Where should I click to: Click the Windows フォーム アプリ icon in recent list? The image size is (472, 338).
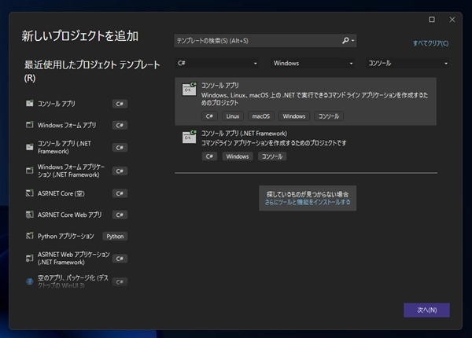point(30,125)
